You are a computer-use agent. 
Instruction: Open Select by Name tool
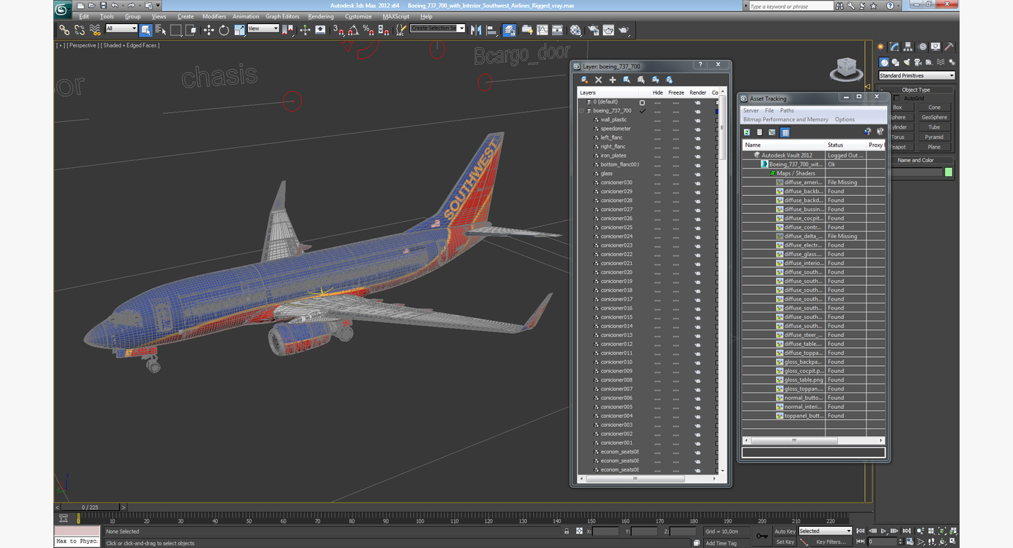click(161, 30)
